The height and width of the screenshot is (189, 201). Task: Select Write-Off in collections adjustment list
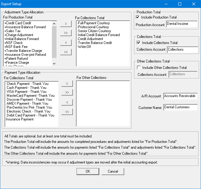click(85, 47)
